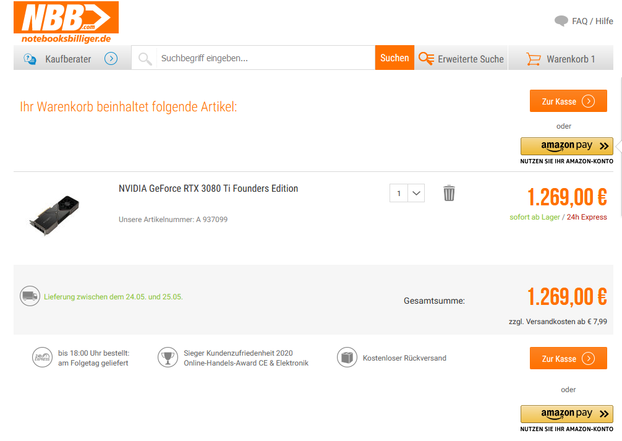Pay with the top amazon pay button
This screenshot has height=441, width=622.
567,146
